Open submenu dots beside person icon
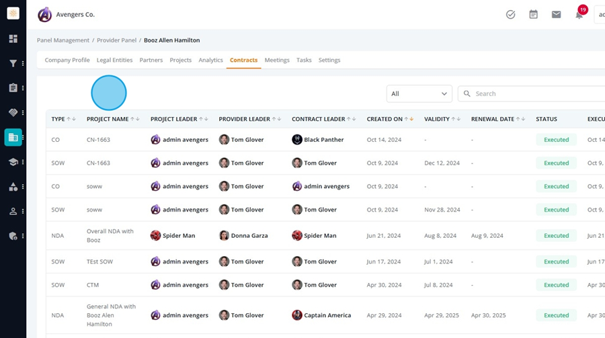This screenshot has height=338, width=605. click(x=23, y=212)
